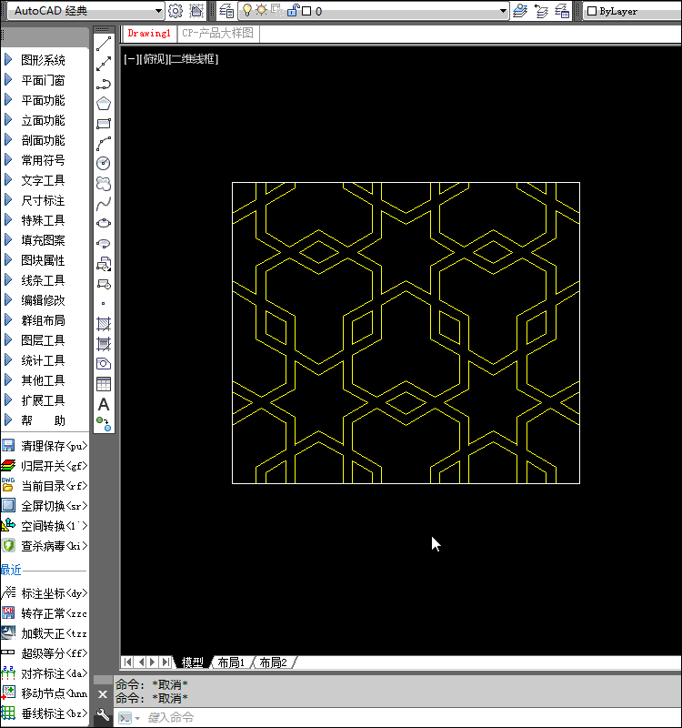Toggle layer 0 on/off light bulb
682x728 pixels.
point(247,11)
